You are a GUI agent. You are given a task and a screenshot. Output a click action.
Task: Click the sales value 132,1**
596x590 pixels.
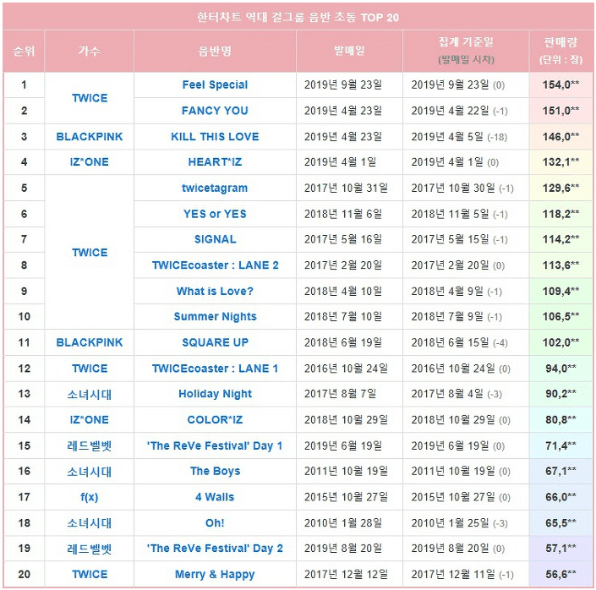click(x=561, y=162)
